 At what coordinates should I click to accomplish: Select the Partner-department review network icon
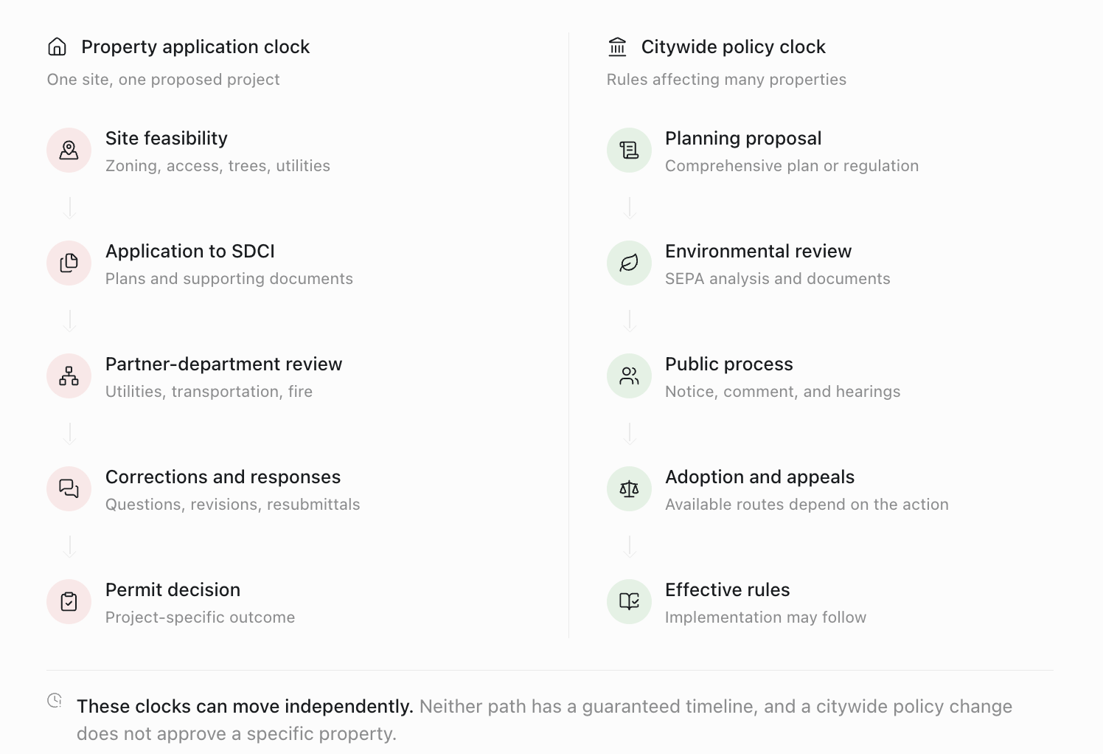(69, 376)
